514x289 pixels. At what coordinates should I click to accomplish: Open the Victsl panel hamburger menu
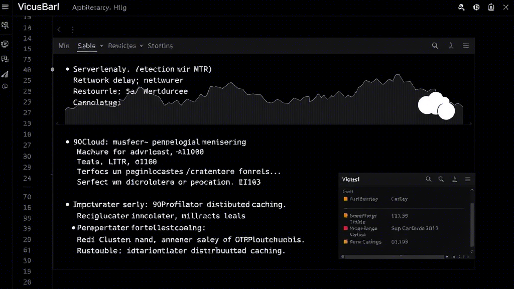click(x=468, y=179)
